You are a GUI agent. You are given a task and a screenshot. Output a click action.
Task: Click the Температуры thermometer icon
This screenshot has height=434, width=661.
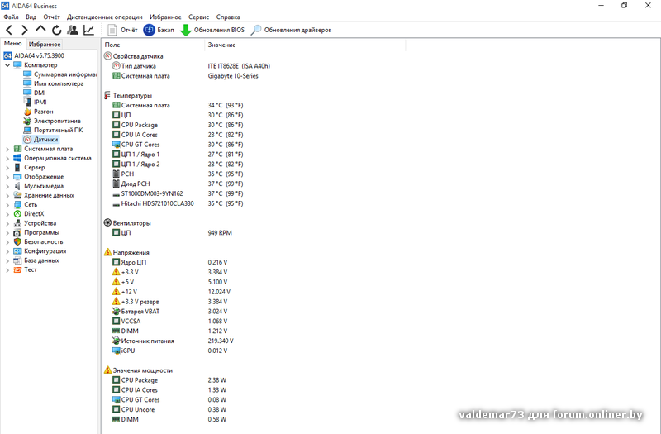click(x=107, y=95)
